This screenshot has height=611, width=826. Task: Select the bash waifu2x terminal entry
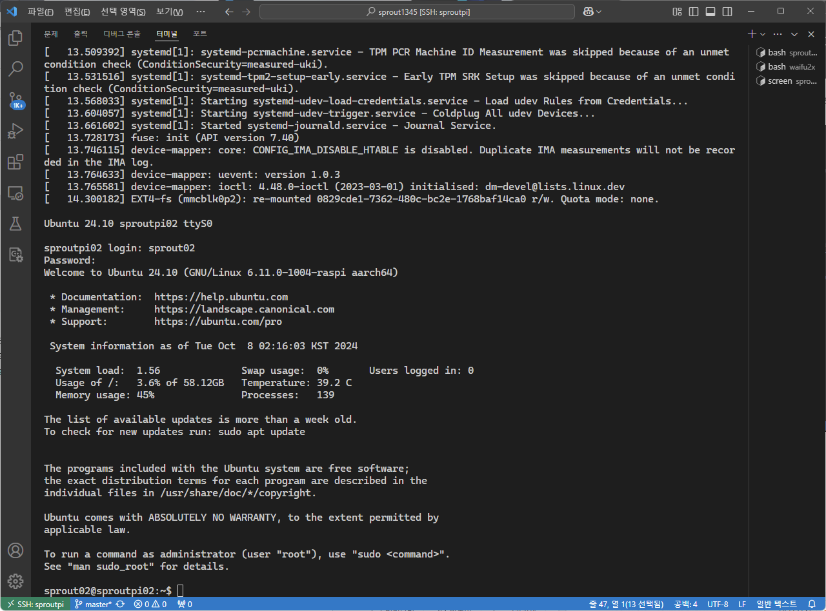coord(787,67)
